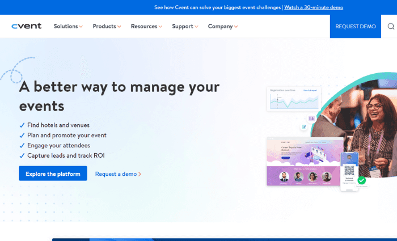Click the QR code badge card
Screen dimensions: 397x241
(349, 170)
